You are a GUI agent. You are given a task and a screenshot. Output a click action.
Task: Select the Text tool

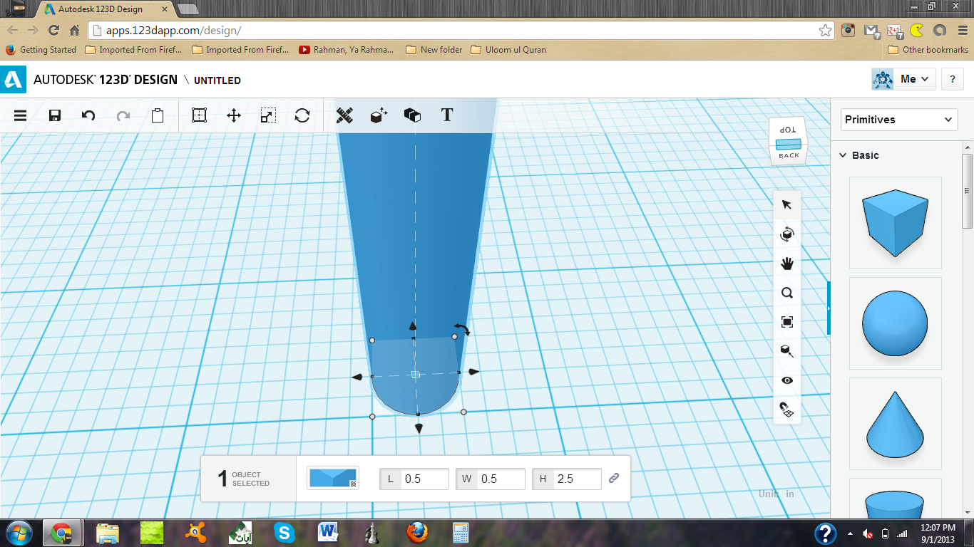(x=447, y=115)
